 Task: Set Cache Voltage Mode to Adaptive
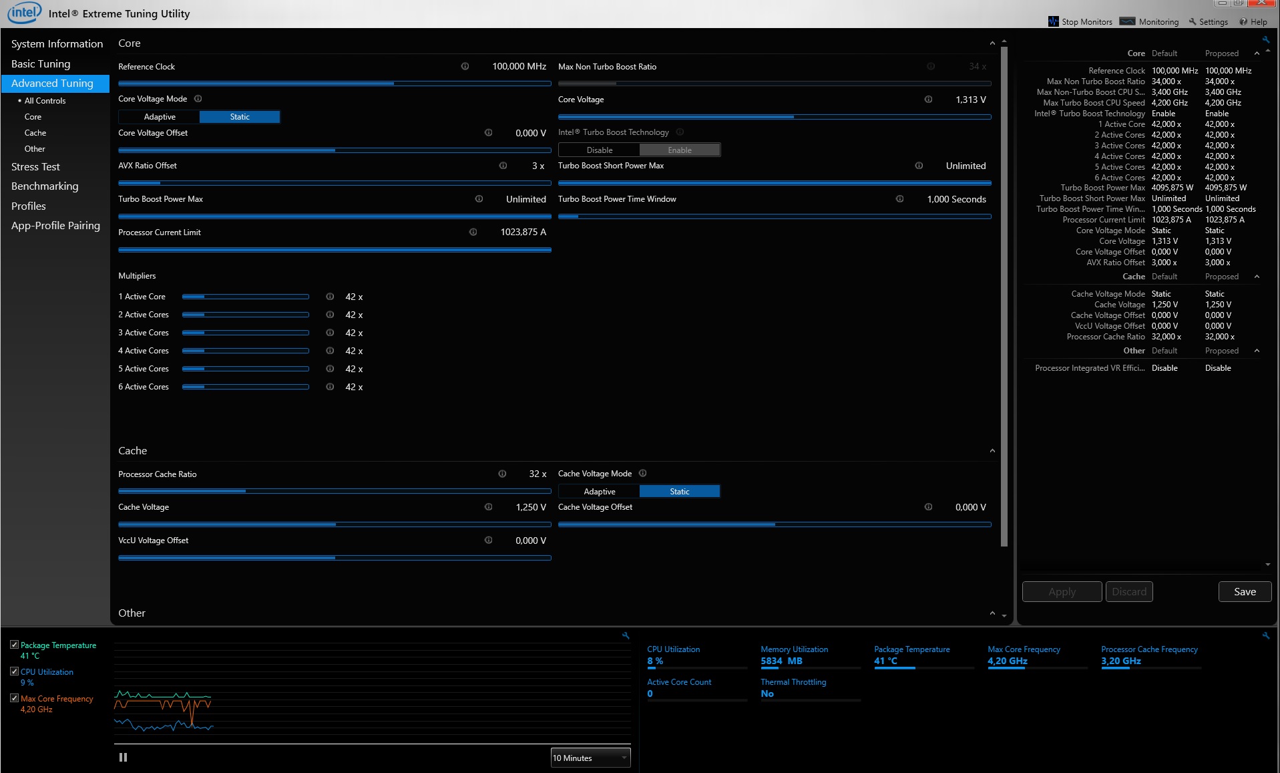click(599, 492)
